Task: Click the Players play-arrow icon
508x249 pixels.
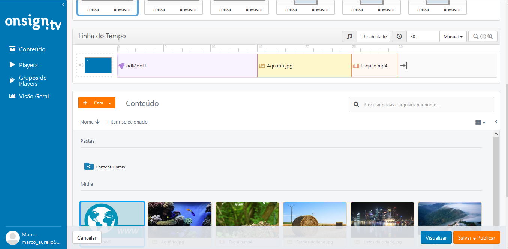Action: coord(12,65)
